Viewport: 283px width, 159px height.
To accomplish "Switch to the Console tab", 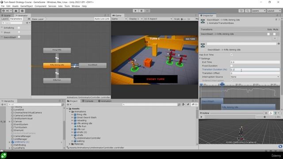I will pyautogui.click(x=88, y=101).
